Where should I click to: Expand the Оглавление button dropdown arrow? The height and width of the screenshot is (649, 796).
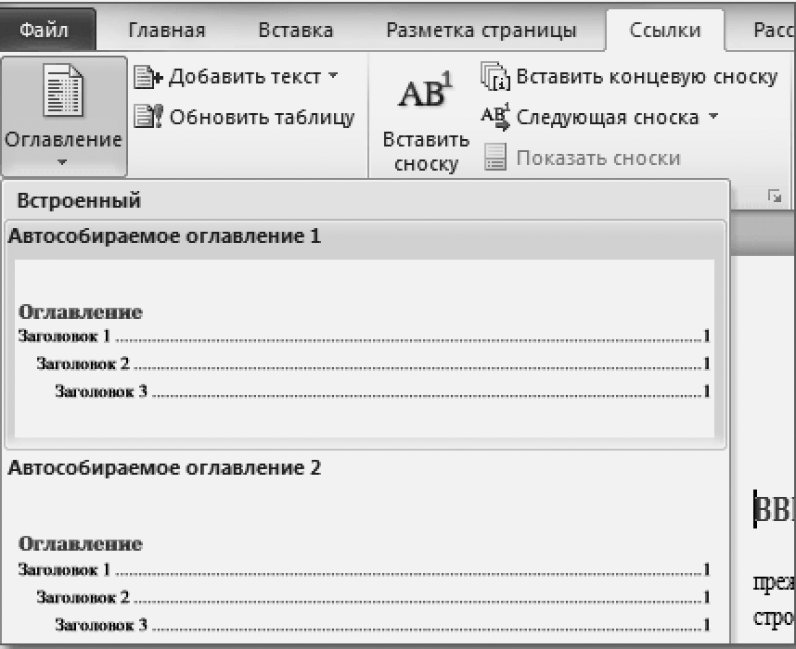point(62,162)
